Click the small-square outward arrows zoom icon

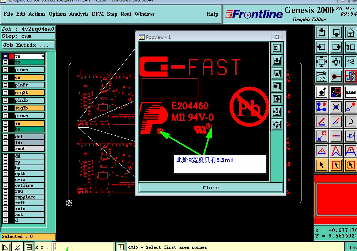coord(336,62)
